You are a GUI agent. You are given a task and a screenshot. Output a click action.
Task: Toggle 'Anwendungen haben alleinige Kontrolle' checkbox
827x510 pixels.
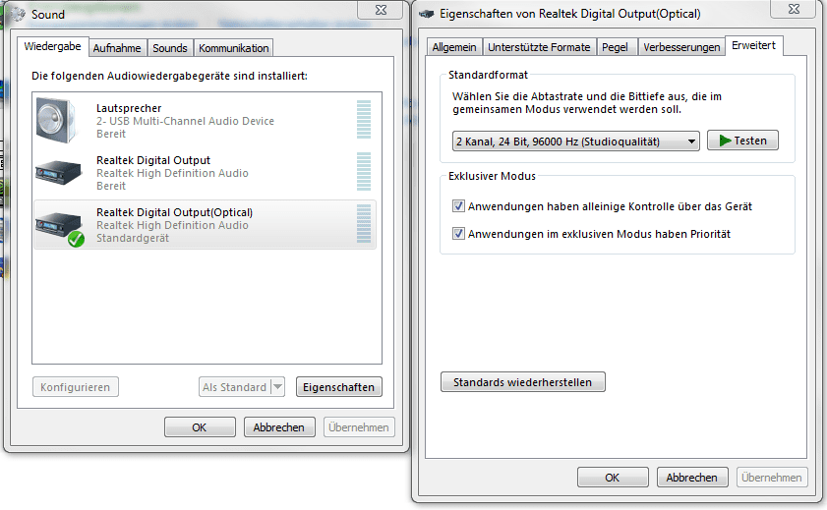pyautogui.click(x=458, y=206)
